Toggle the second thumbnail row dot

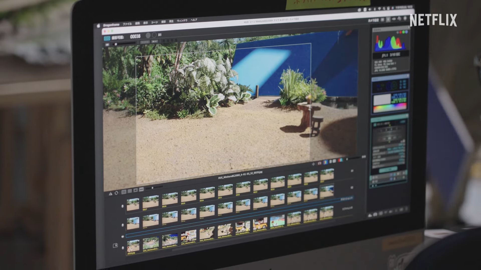click(123, 225)
